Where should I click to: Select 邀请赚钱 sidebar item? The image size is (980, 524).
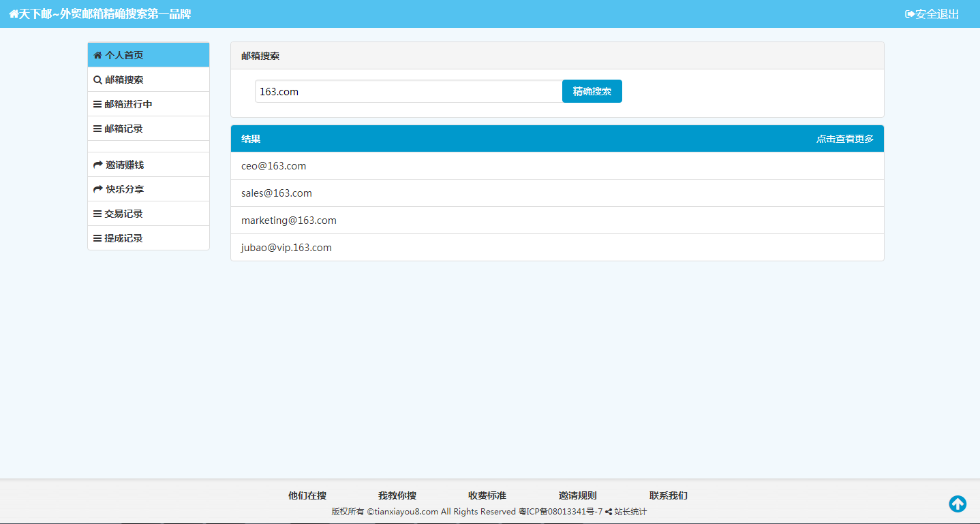pyautogui.click(x=149, y=165)
